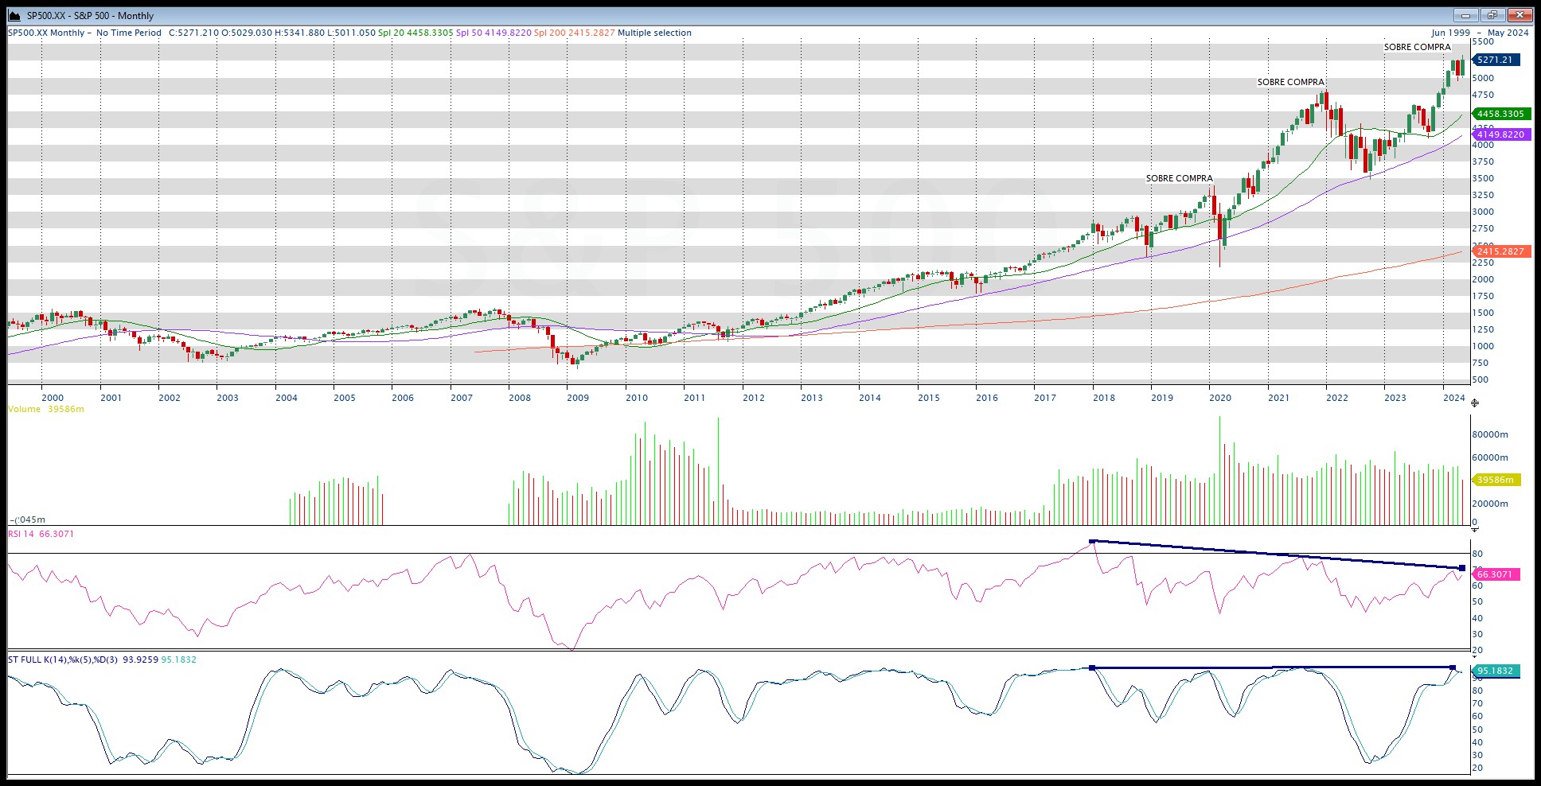Click the scroll arrow icon on the right axis
The image size is (1541, 786).
tap(1476, 403)
